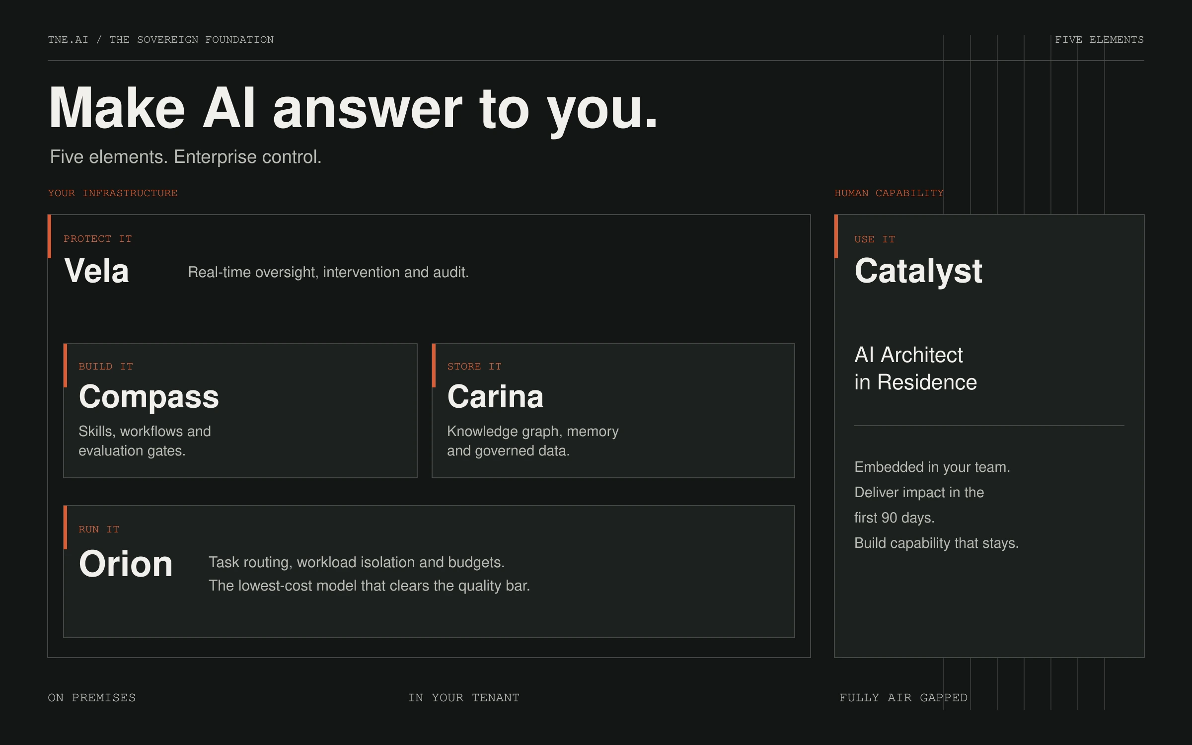Click 'Skills, workflows and evaluation gates.' text
1192x745 pixels.
[x=145, y=441]
